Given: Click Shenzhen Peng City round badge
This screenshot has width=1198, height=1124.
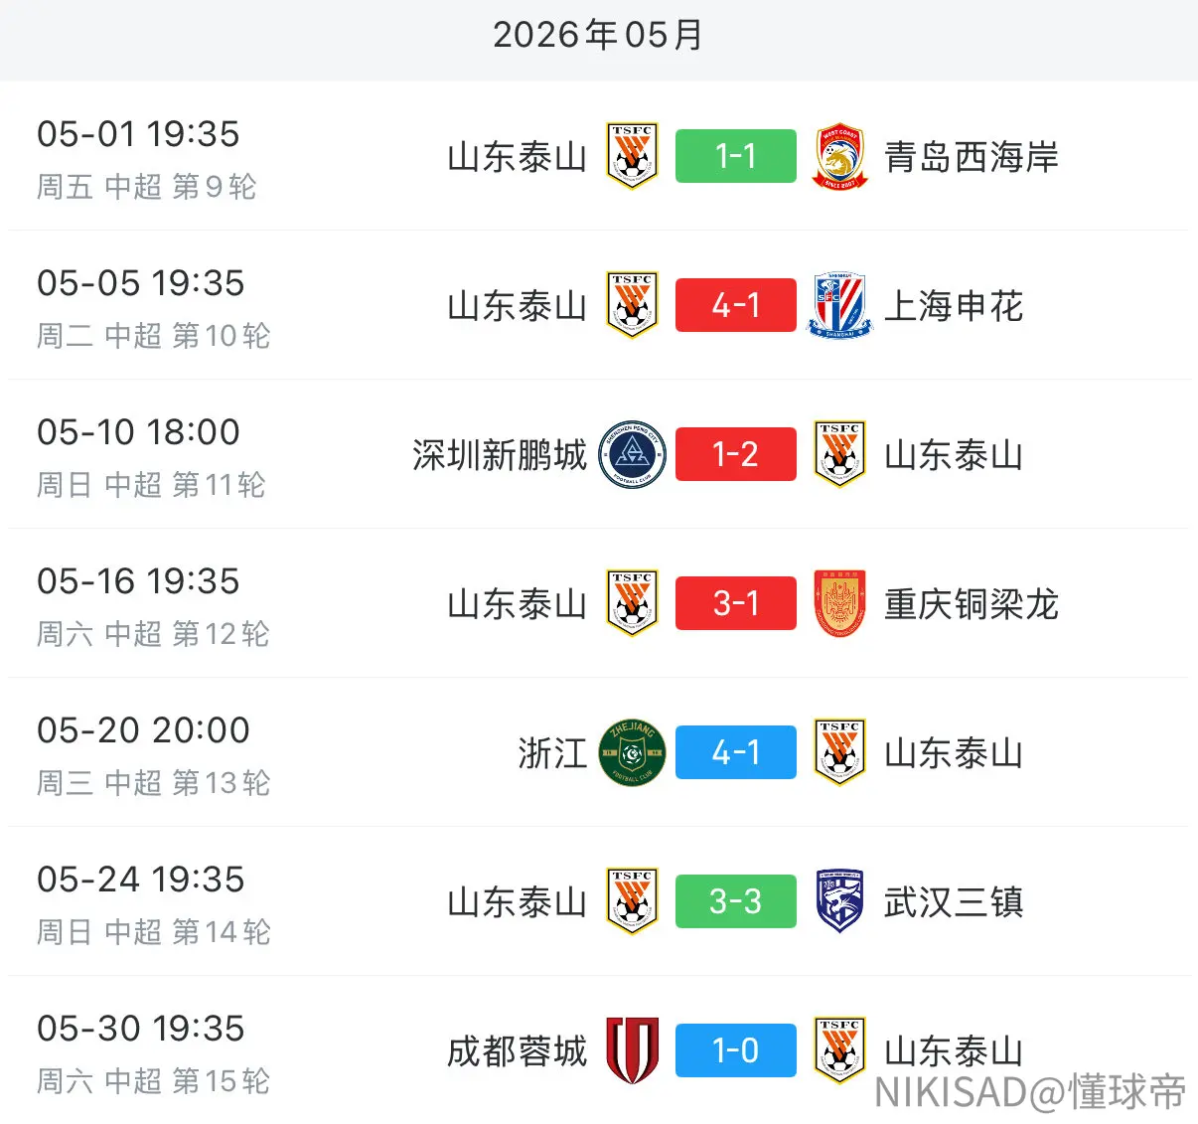Looking at the screenshot, I should click(x=633, y=454).
